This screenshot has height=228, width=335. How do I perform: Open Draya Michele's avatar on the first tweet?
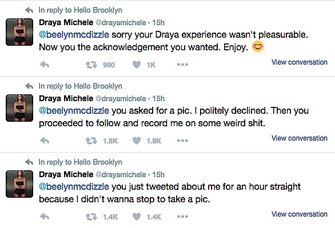click(19, 32)
